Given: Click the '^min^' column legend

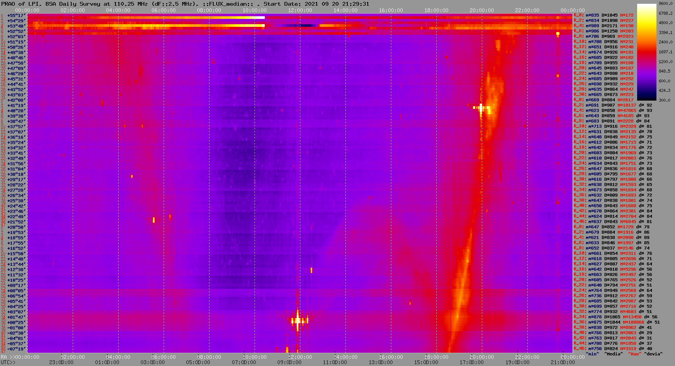Looking at the screenshot, I should (592, 354).
